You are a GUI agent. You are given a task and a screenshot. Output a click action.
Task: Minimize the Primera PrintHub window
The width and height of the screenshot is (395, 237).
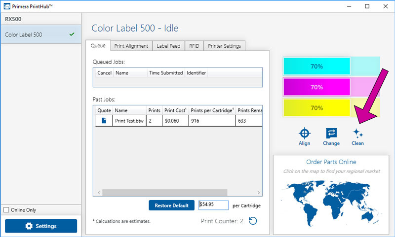[349, 6]
